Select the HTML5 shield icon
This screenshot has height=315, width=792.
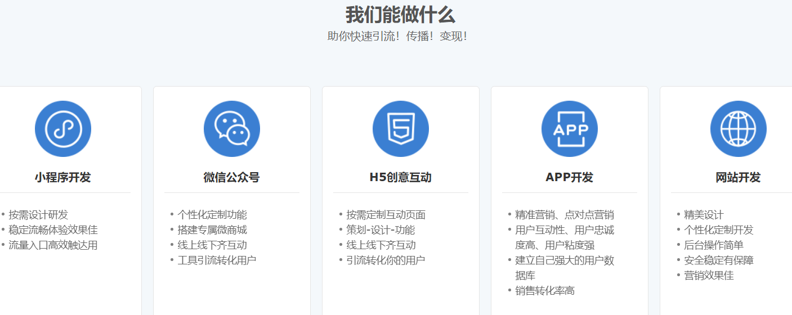coord(401,129)
